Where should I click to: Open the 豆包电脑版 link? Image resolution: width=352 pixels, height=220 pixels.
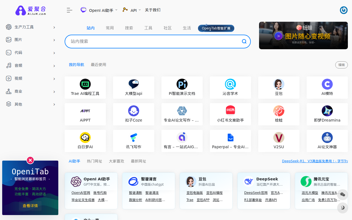(x=195, y=193)
